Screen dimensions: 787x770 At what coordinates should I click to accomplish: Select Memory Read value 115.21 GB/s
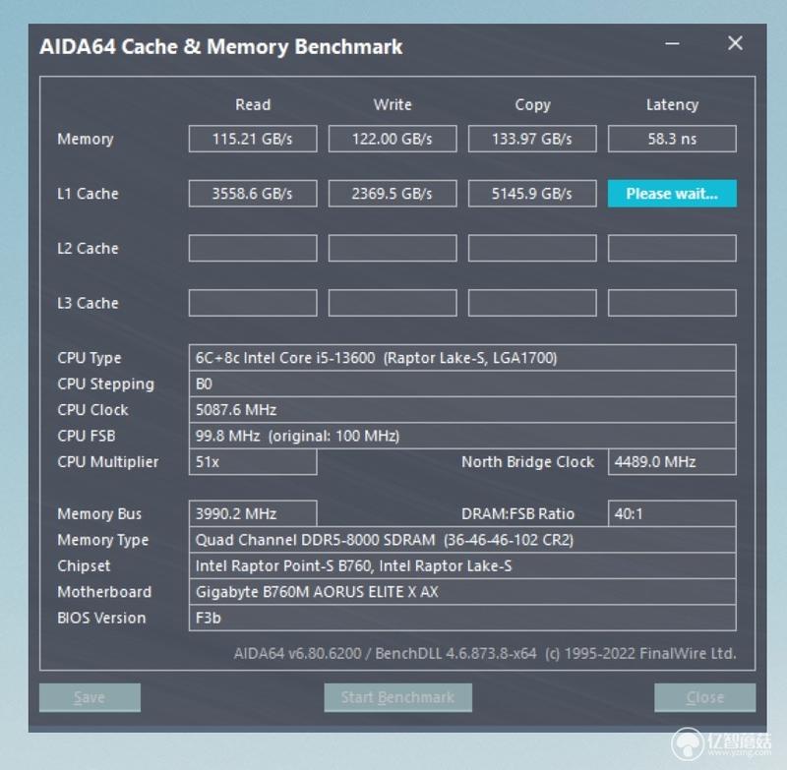click(253, 139)
